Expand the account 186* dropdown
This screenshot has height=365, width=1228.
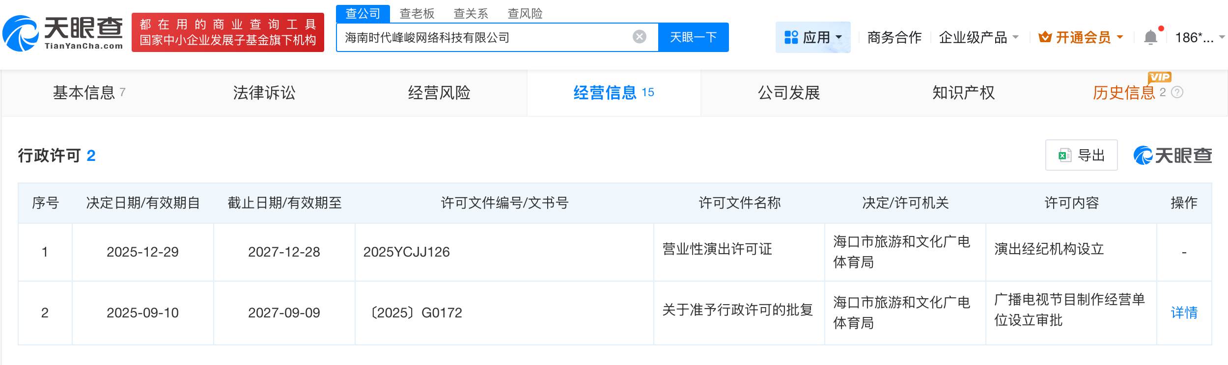click(x=1222, y=37)
